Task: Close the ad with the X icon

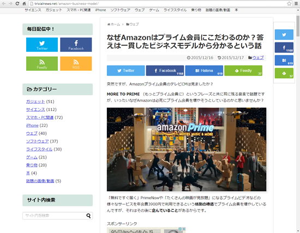Action: click(184, 229)
